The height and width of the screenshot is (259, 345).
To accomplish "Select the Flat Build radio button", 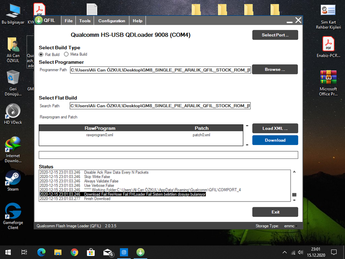I will click(41, 54).
